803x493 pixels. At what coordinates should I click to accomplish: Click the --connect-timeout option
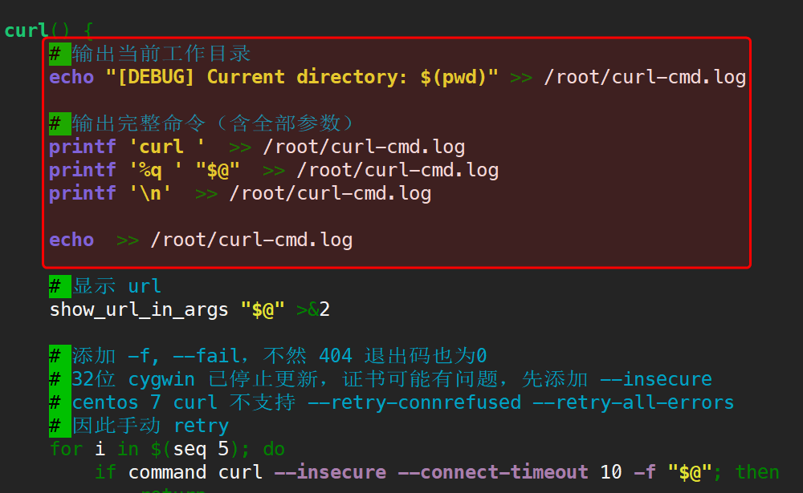click(504, 471)
